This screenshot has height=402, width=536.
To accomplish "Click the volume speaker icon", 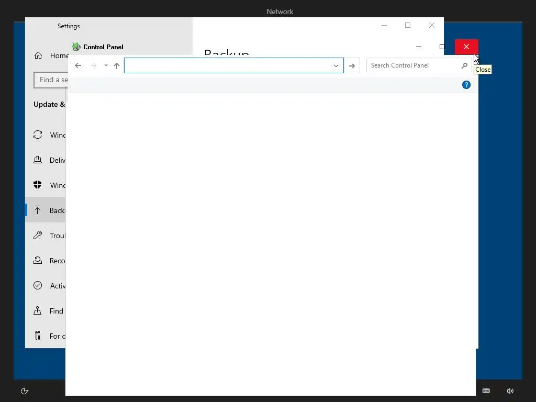I will tap(510, 390).
